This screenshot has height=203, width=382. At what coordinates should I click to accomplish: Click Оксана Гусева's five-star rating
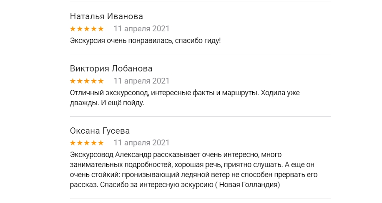[87, 142]
